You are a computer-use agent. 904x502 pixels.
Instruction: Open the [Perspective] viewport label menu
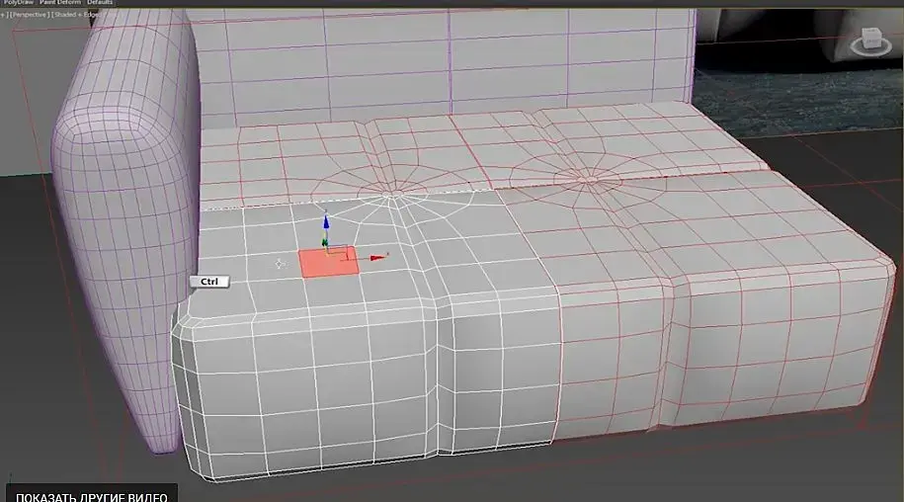click(29, 15)
